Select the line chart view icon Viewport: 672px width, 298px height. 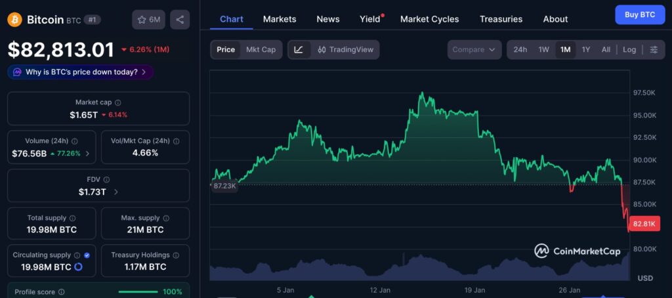pos(299,50)
